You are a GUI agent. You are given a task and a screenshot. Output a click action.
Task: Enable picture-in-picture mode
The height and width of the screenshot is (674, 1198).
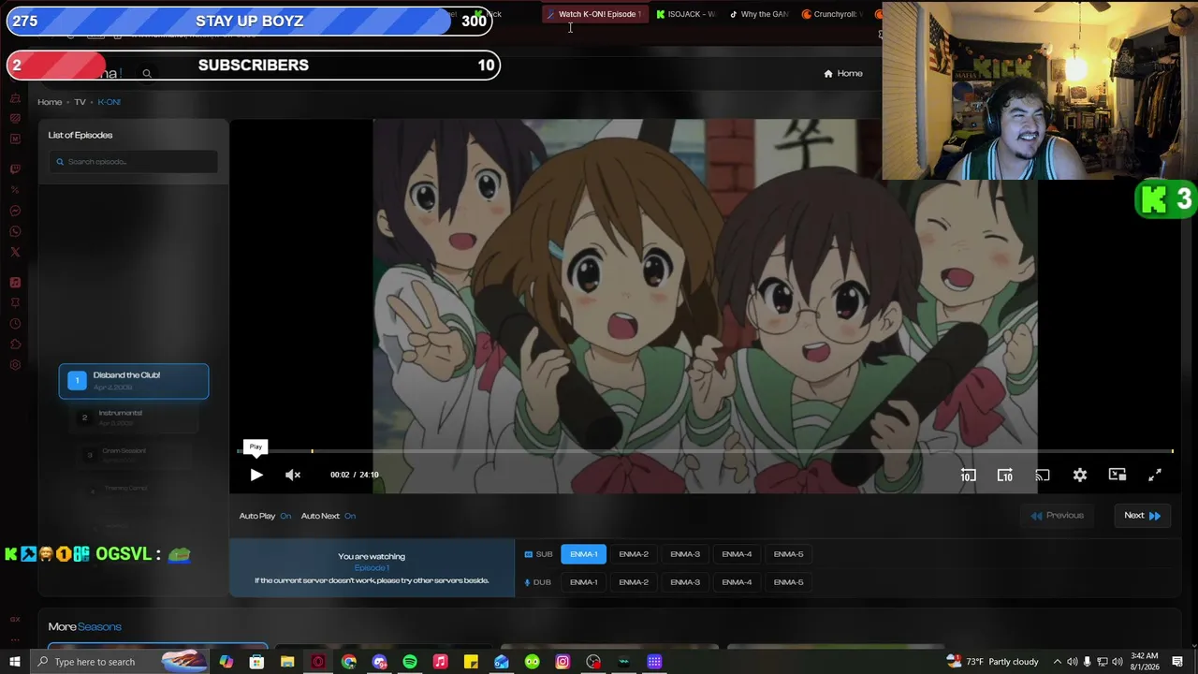point(1118,476)
